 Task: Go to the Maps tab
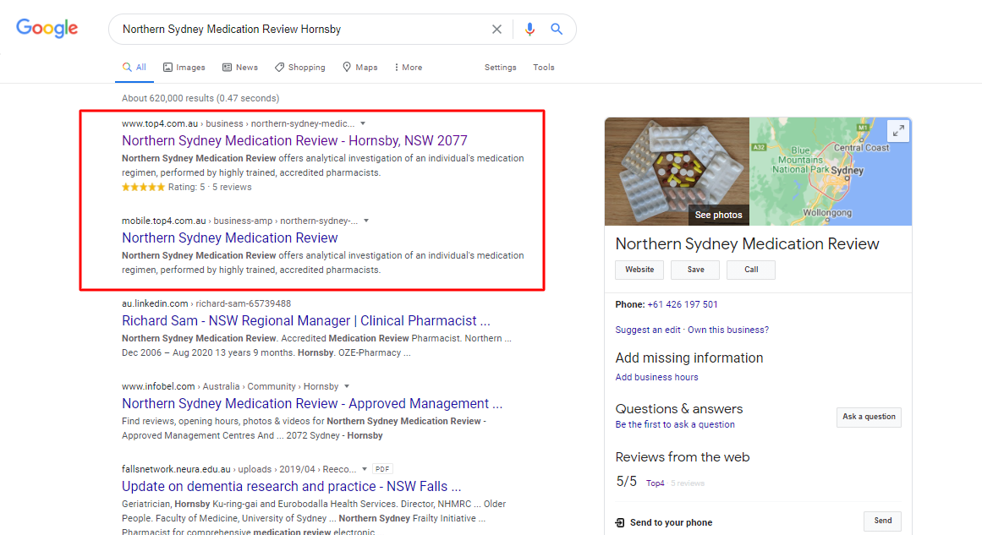(359, 68)
